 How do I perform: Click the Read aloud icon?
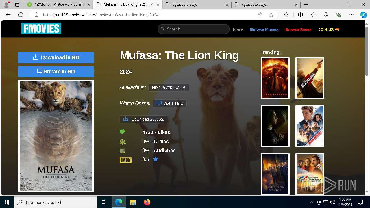point(260,15)
